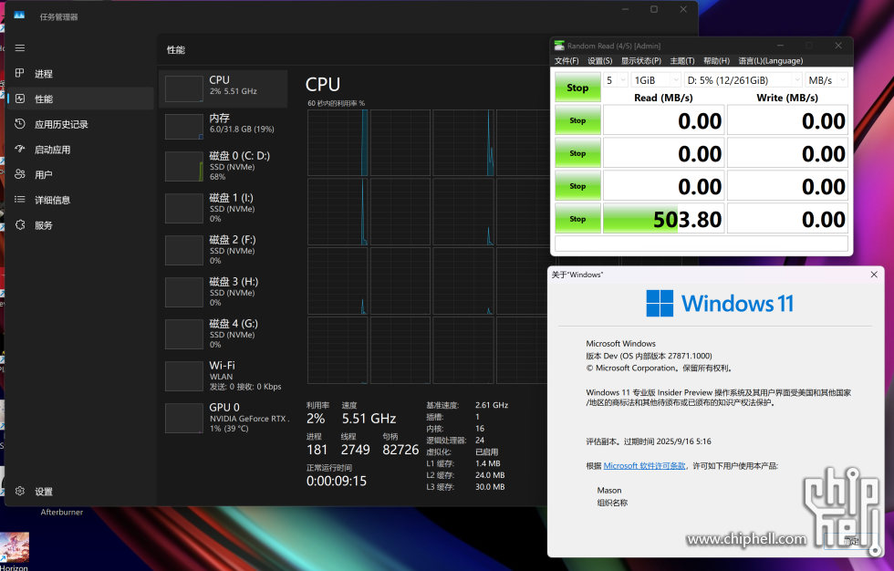894x571 pixels.
Task: Select the GPU 0 performance item
Action: pyautogui.click(x=223, y=418)
